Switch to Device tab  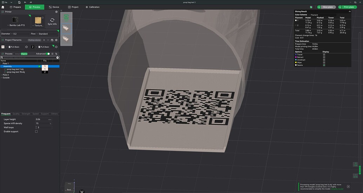pyautogui.click(x=54, y=7)
